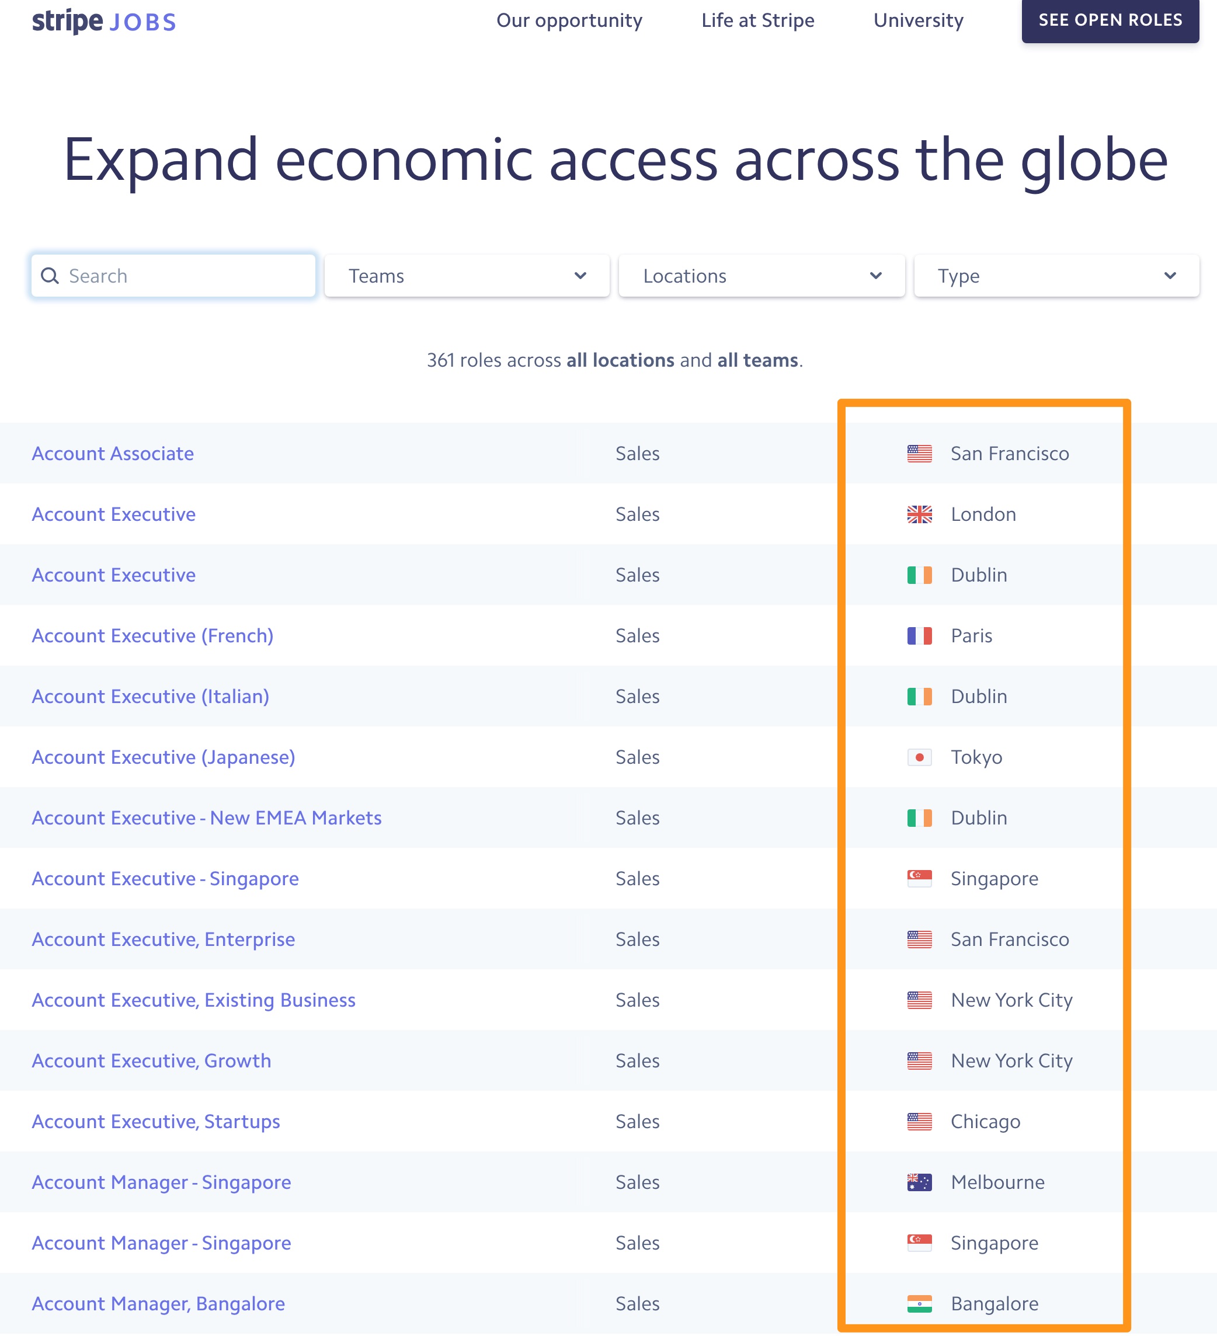Open the Type dropdown filter
Image resolution: width=1217 pixels, height=1336 pixels.
(x=1056, y=276)
